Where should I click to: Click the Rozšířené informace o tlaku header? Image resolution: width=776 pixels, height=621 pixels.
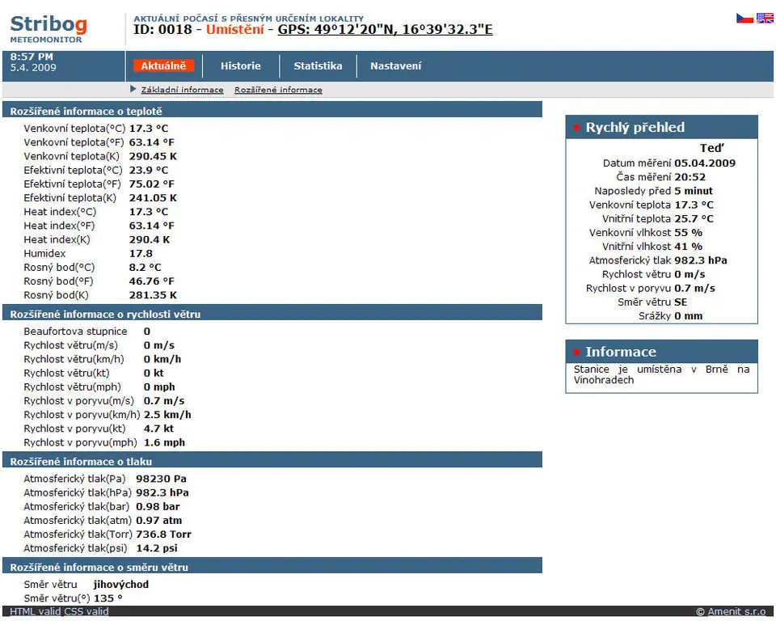(81, 461)
